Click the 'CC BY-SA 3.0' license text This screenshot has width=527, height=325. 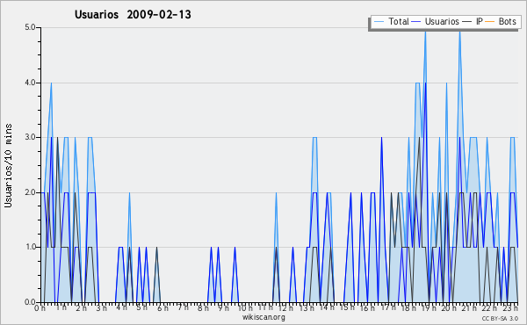pyautogui.click(x=500, y=319)
